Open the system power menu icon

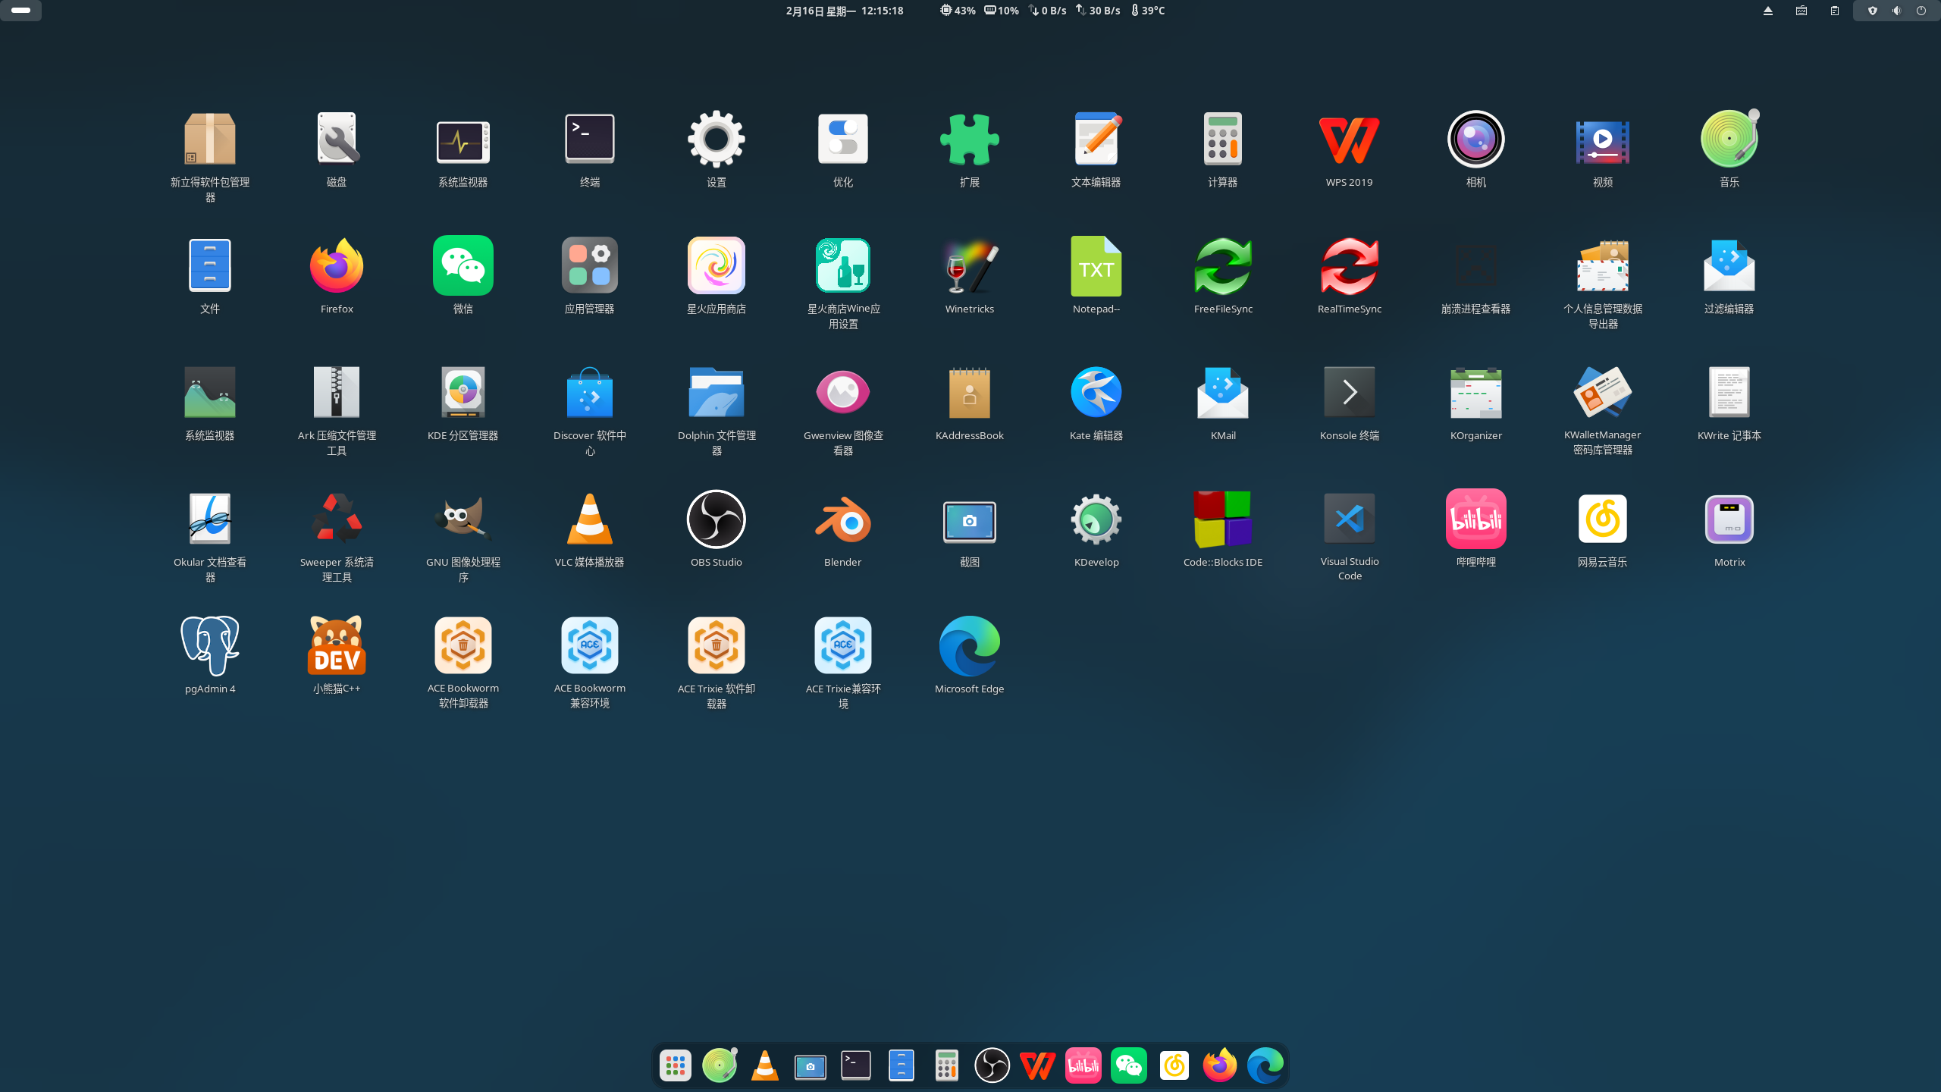pyautogui.click(x=1921, y=11)
